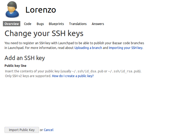Open How do I create a public key
The image size is (178, 140).
(73, 76)
